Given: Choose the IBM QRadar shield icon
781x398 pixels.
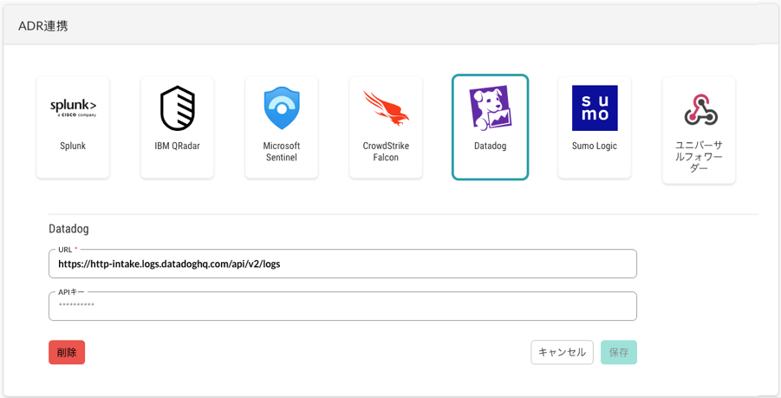Looking at the screenshot, I should [178, 108].
